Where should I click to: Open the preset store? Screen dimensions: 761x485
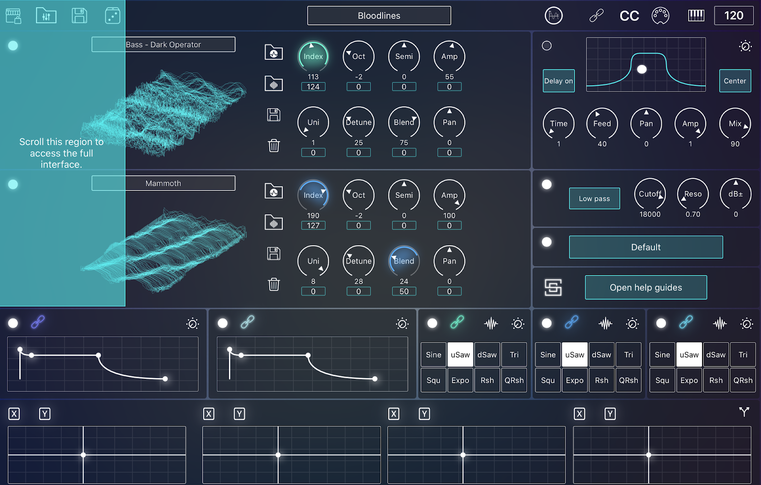tap(13, 15)
